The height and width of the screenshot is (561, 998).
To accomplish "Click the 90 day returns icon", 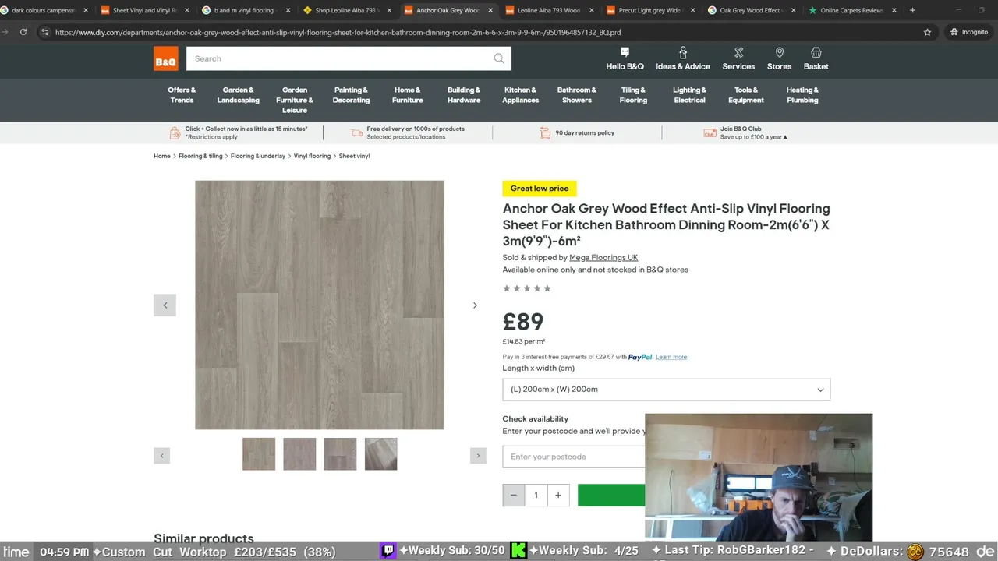I will pos(545,133).
